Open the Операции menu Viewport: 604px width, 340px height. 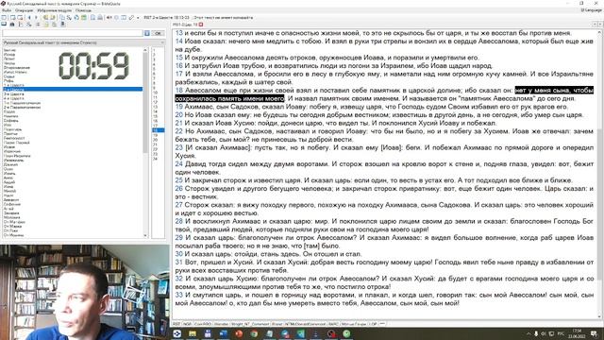click(24, 10)
